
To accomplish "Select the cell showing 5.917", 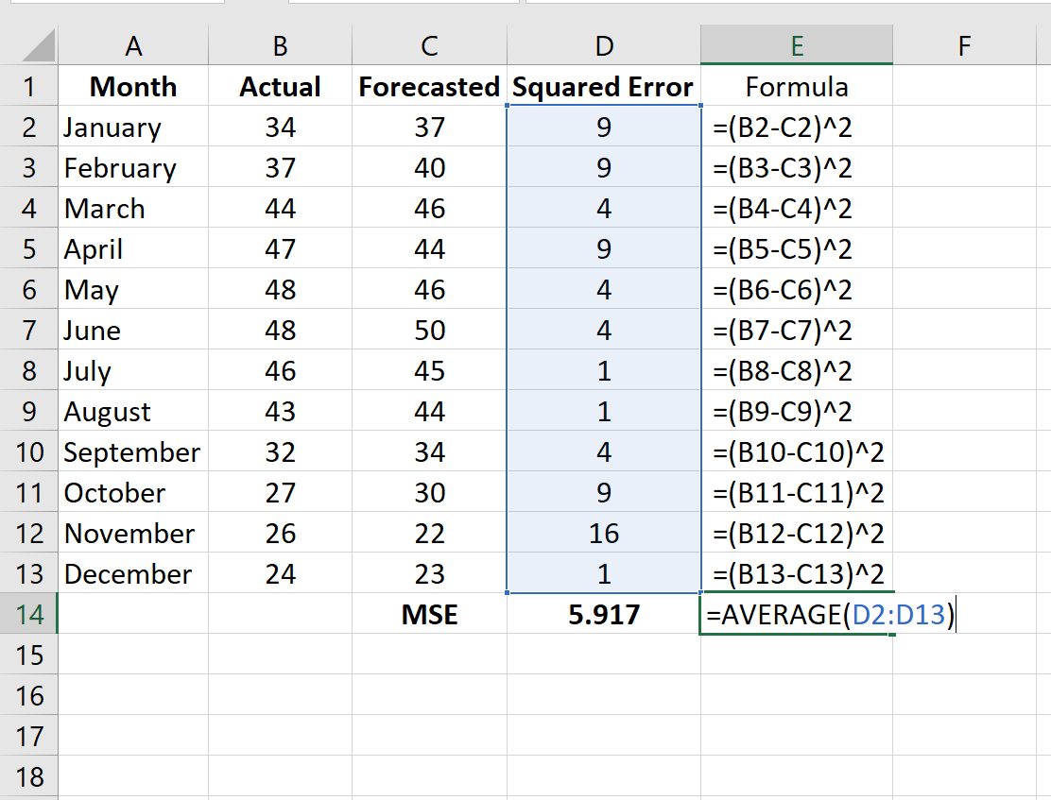I will 602,614.
